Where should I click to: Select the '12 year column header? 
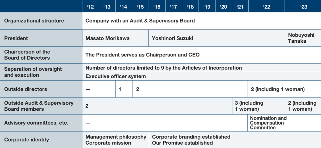(x=91, y=7)
